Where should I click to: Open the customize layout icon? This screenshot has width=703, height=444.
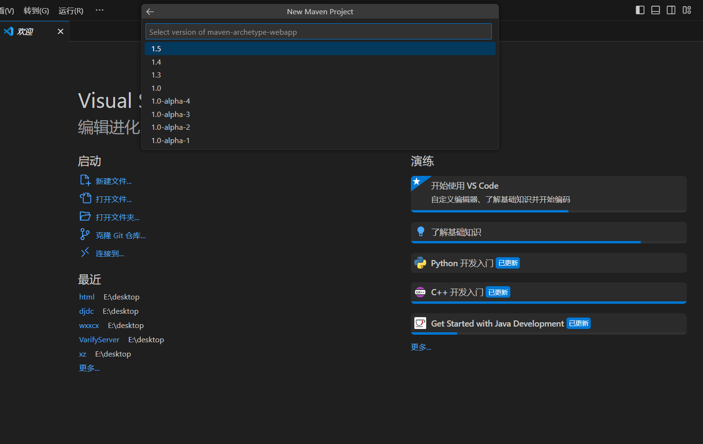coord(687,10)
